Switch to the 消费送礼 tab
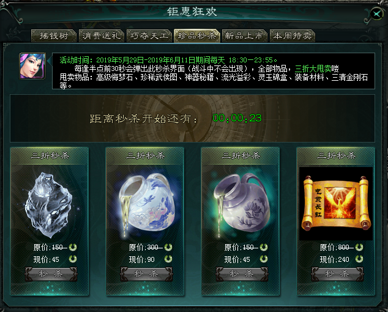The image size is (388, 312). 102,36
